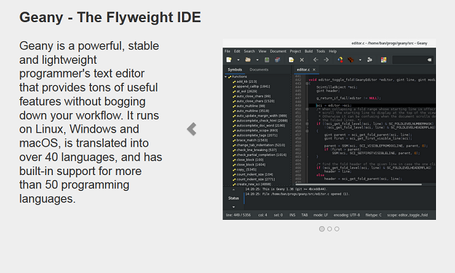Close the editor.c tab
This screenshot has height=273, width=455.
[x=314, y=70]
